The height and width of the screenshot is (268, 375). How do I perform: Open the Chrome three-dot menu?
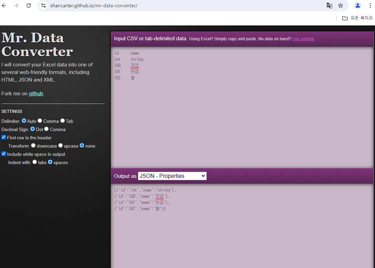[370, 6]
